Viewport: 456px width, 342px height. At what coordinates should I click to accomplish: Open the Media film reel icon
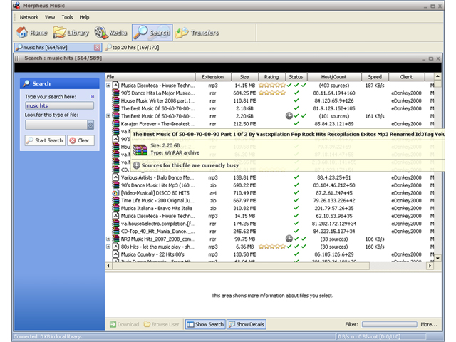(100, 32)
